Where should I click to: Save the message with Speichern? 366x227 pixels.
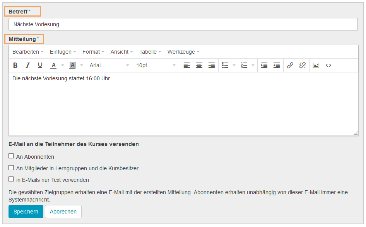pyautogui.click(x=26, y=212)
